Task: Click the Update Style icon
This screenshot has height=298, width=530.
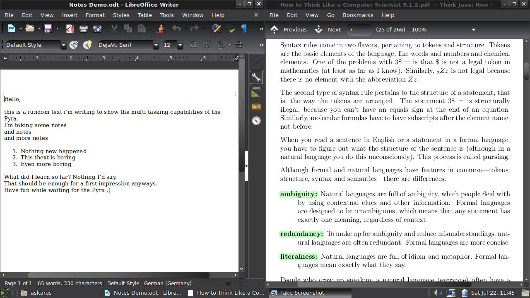Action: click(x=74, y=45)
